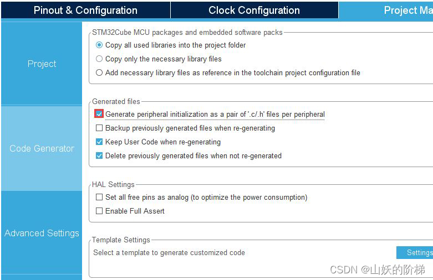Screen dimensions: 433x280
Task: Click the Generate peripheral initialization label text
Action: pyautogui.click(x=215, y=114)
